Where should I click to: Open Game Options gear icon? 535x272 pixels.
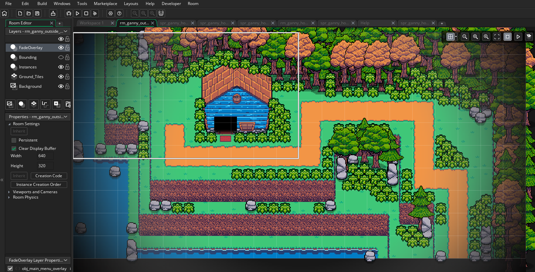click(111, 13)
